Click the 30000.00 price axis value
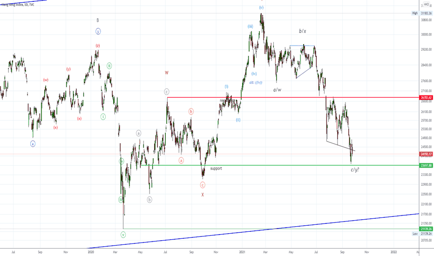This screenshot has height=256, width=434. coord(426,34)
